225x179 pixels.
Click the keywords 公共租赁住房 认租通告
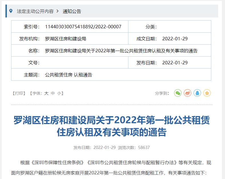(x=69, y=75)
